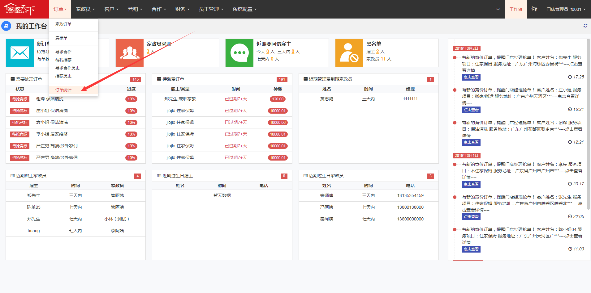The width and height of the screenshot is (591, 293).
Task: Click the table icon beside 近期过生日家政员
Action: [x=306, y=176]
